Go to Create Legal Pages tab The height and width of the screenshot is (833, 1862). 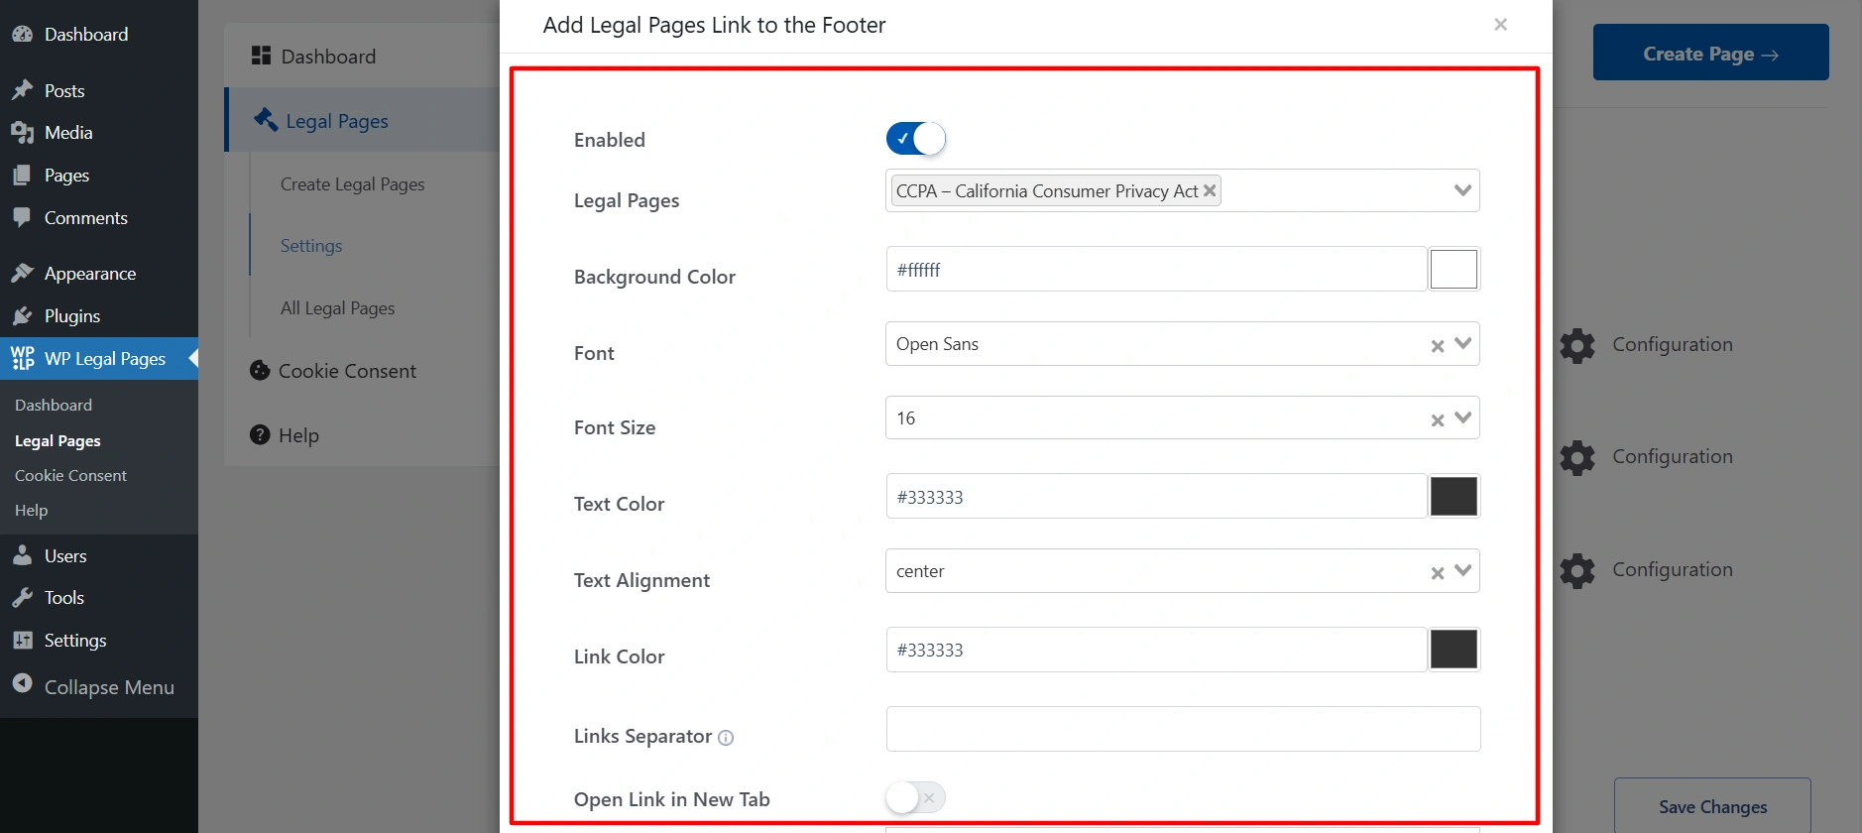tap(352, 184)
